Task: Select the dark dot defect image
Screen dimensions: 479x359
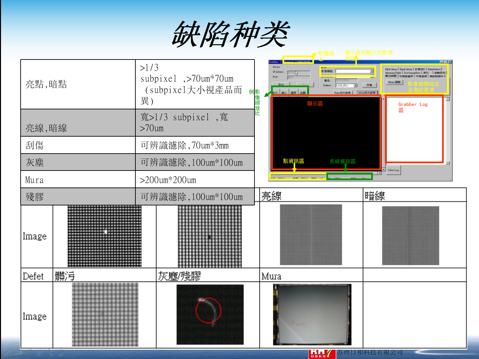Action: point(210,236)
